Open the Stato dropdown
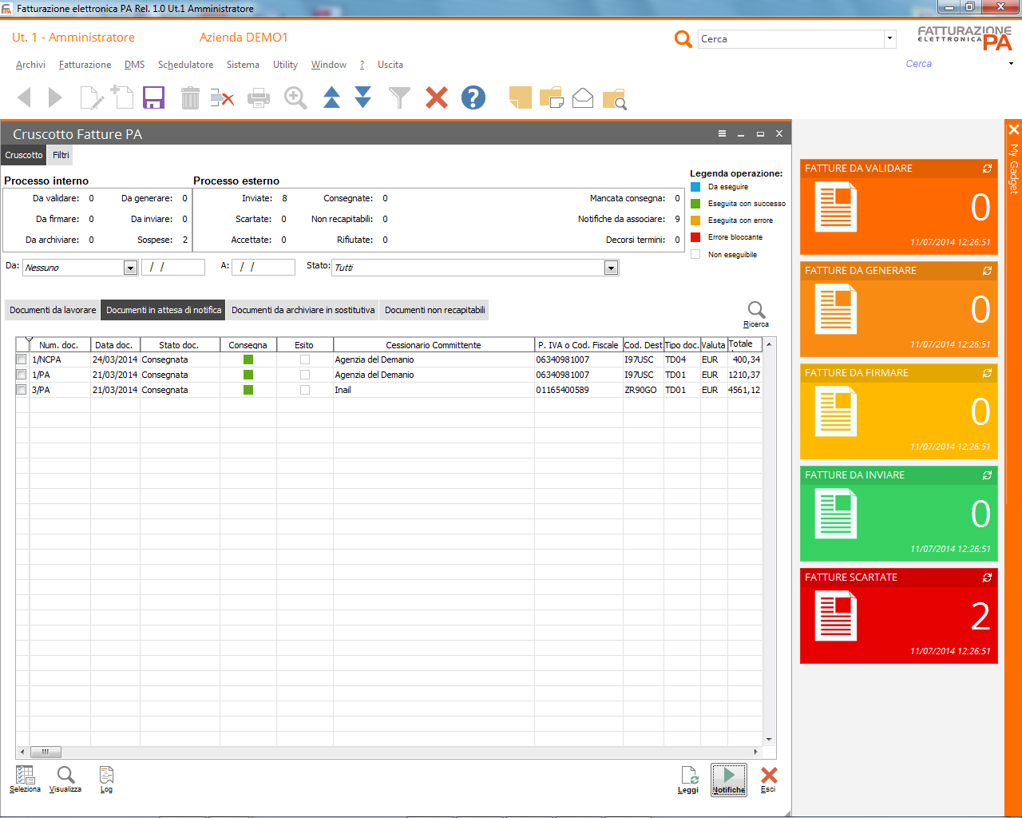 611,268
